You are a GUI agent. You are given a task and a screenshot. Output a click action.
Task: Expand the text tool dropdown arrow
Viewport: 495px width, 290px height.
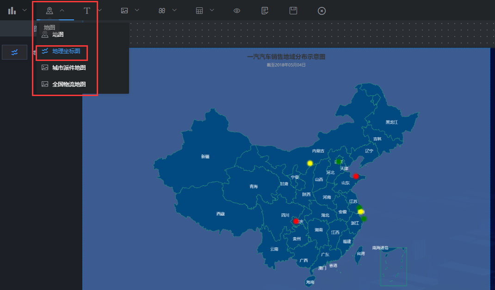tap(100, 11)
